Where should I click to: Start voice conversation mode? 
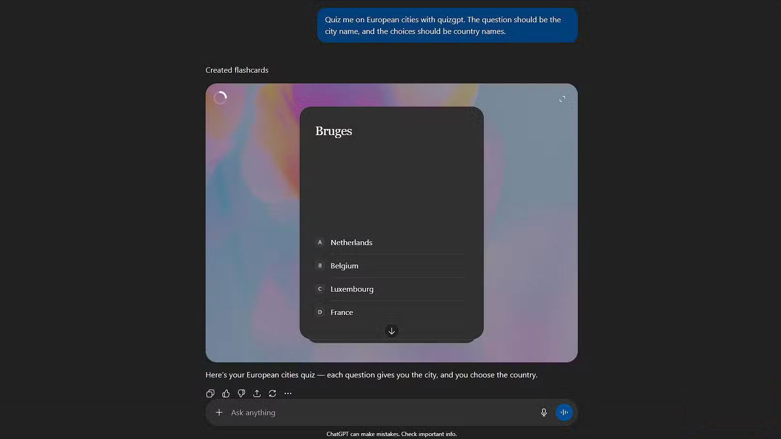[564, 412]
